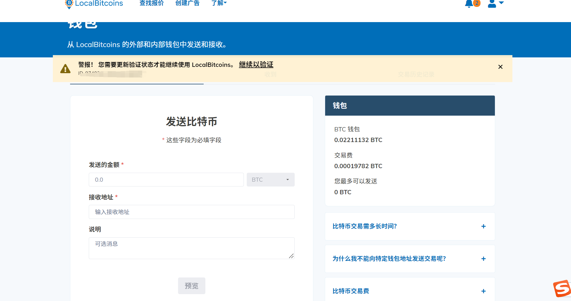Click the 您最多可以发送 label

(x=356, y=181)
